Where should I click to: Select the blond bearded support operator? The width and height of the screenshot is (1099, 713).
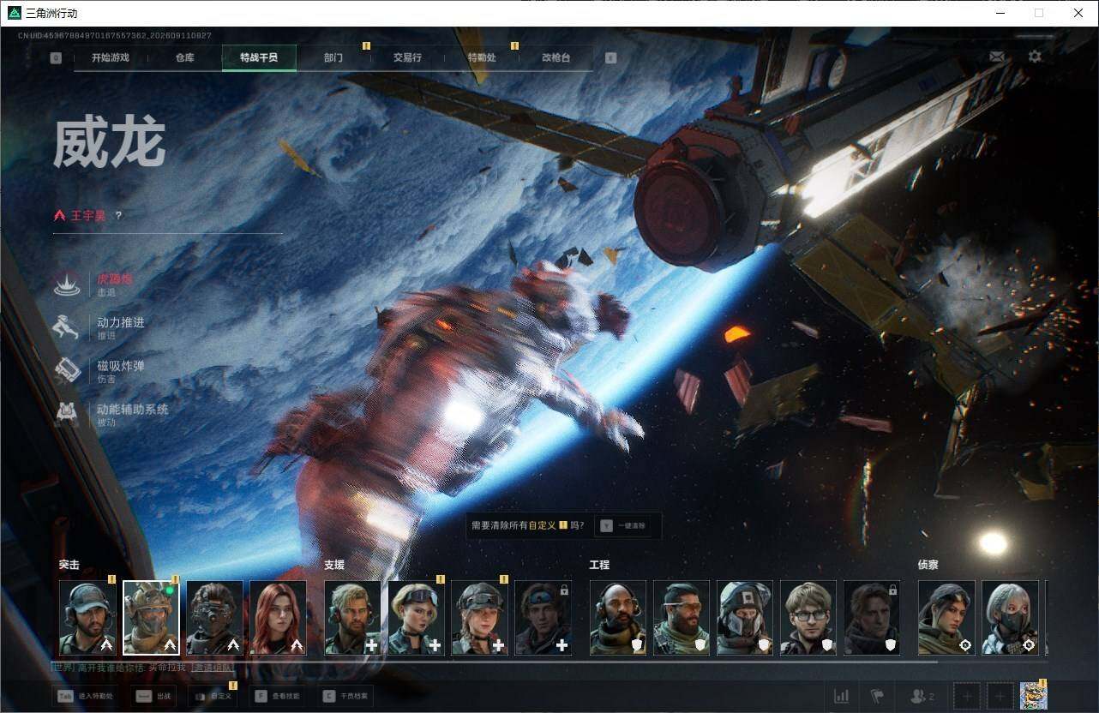(352, 618)
